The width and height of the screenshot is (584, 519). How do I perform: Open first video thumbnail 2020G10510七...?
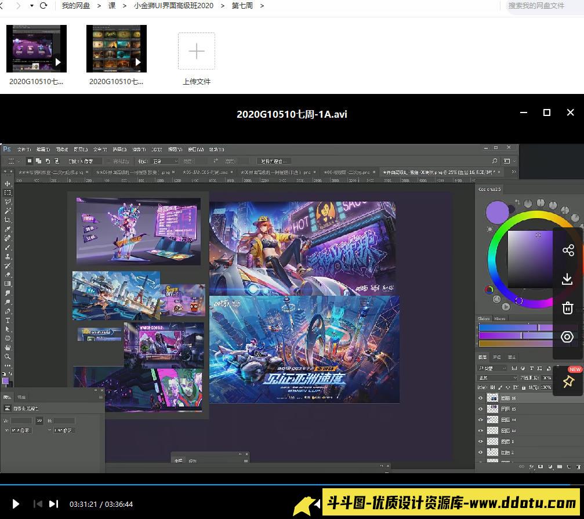pyautogui.click(x=37, y=48)
